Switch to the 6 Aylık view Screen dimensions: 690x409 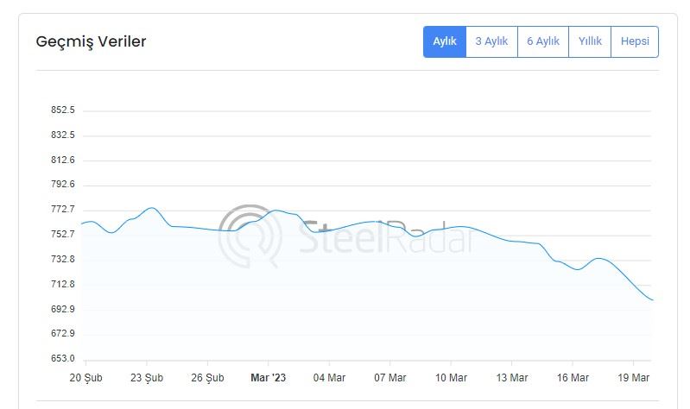tap(543, 41)
